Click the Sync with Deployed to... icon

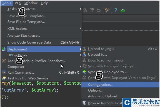84,72
